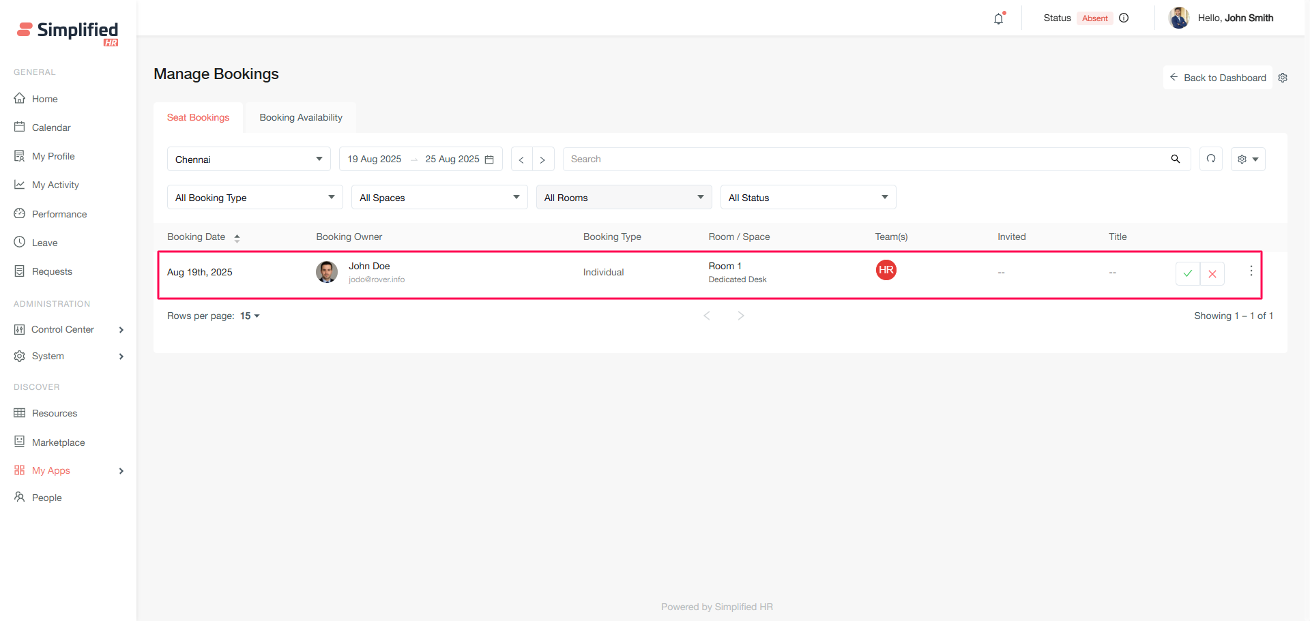Open page settings gear beside Back to Dashboard

coord(1283,78)
